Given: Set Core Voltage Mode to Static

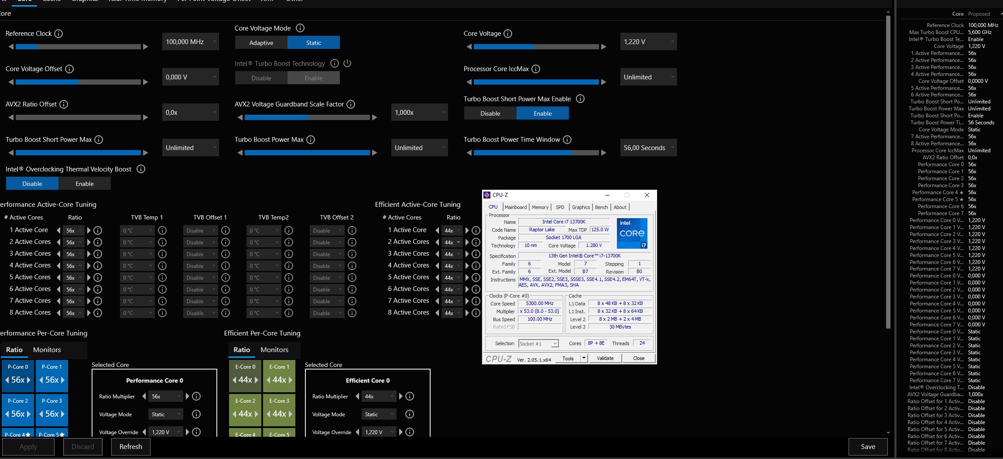Looking at the screenshot, I should pos(313,43).
